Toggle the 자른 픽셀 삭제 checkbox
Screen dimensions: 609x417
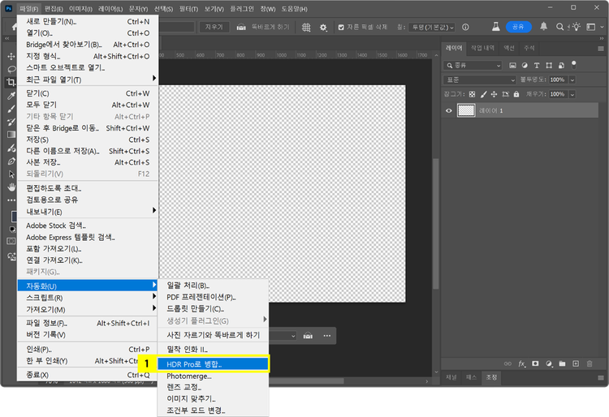tap(341, 27)
